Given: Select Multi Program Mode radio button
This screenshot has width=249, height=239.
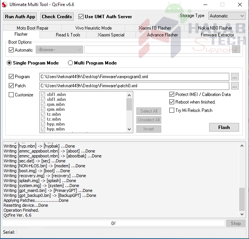Looking at the screenshot, I should 70,63.
